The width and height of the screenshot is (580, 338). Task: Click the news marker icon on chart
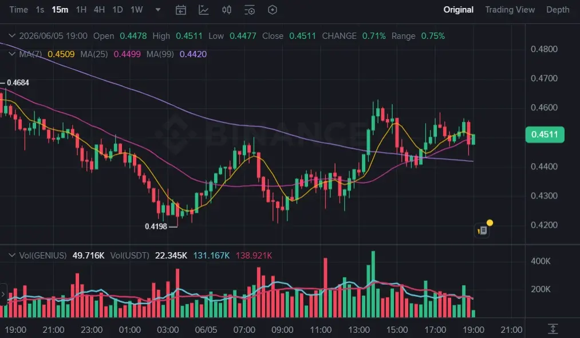[x=482, y=230]
